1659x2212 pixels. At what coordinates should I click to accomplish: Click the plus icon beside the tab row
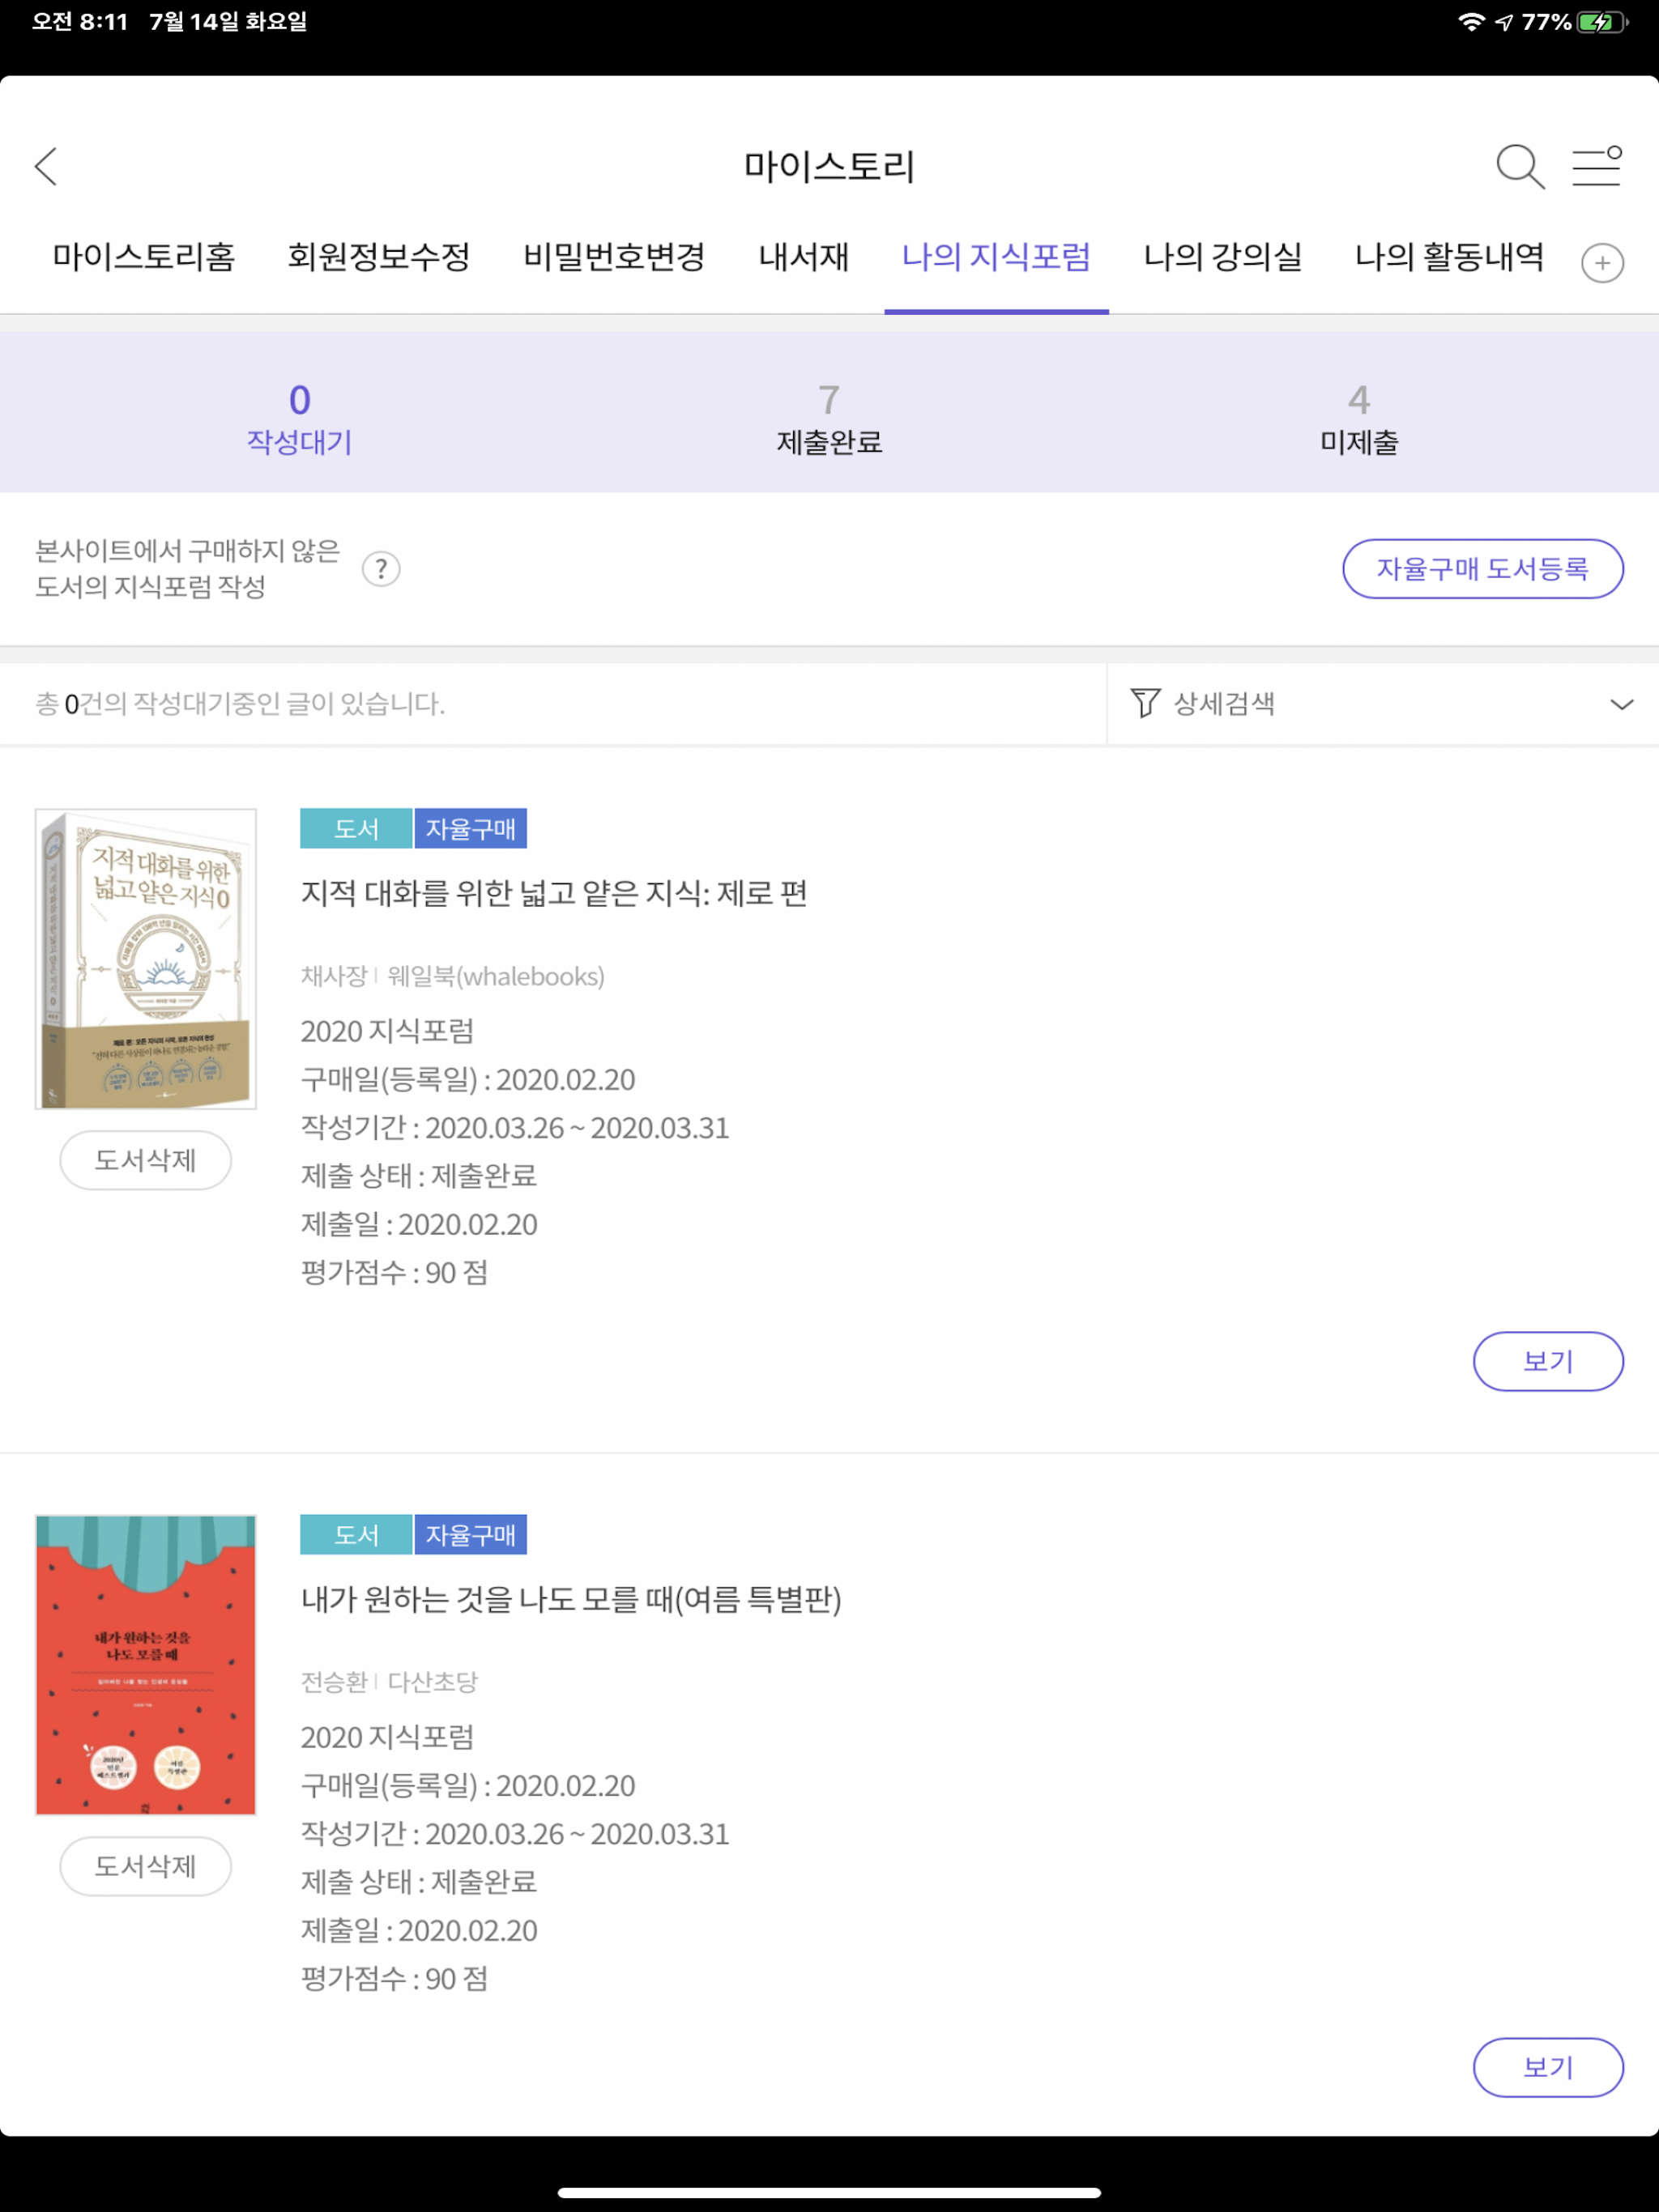point(1603,262)
